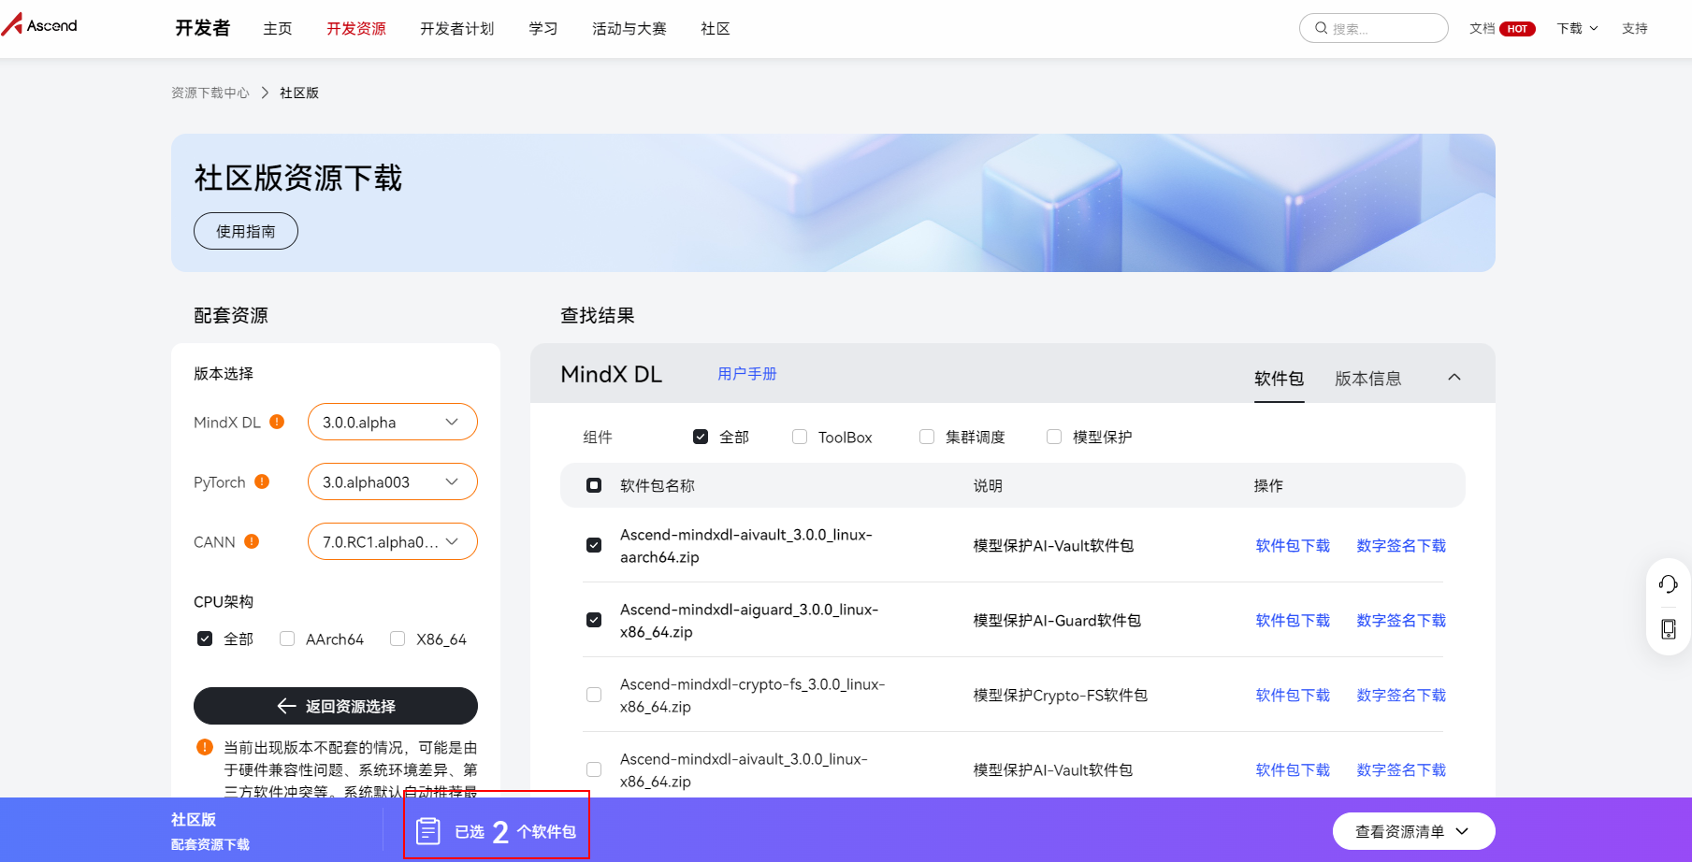This screenshot has height=862, width=1692.
Task: Collapse the MindX DL results panel
Action: pyautogui.click(x=1454, y=377)
